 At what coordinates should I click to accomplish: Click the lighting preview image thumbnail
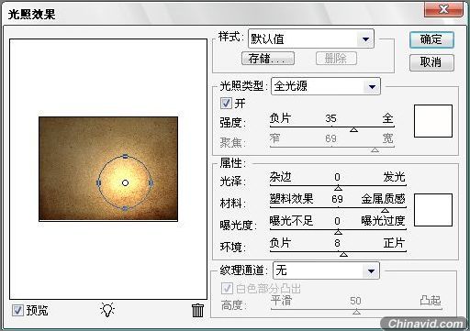tap(108, 169)
